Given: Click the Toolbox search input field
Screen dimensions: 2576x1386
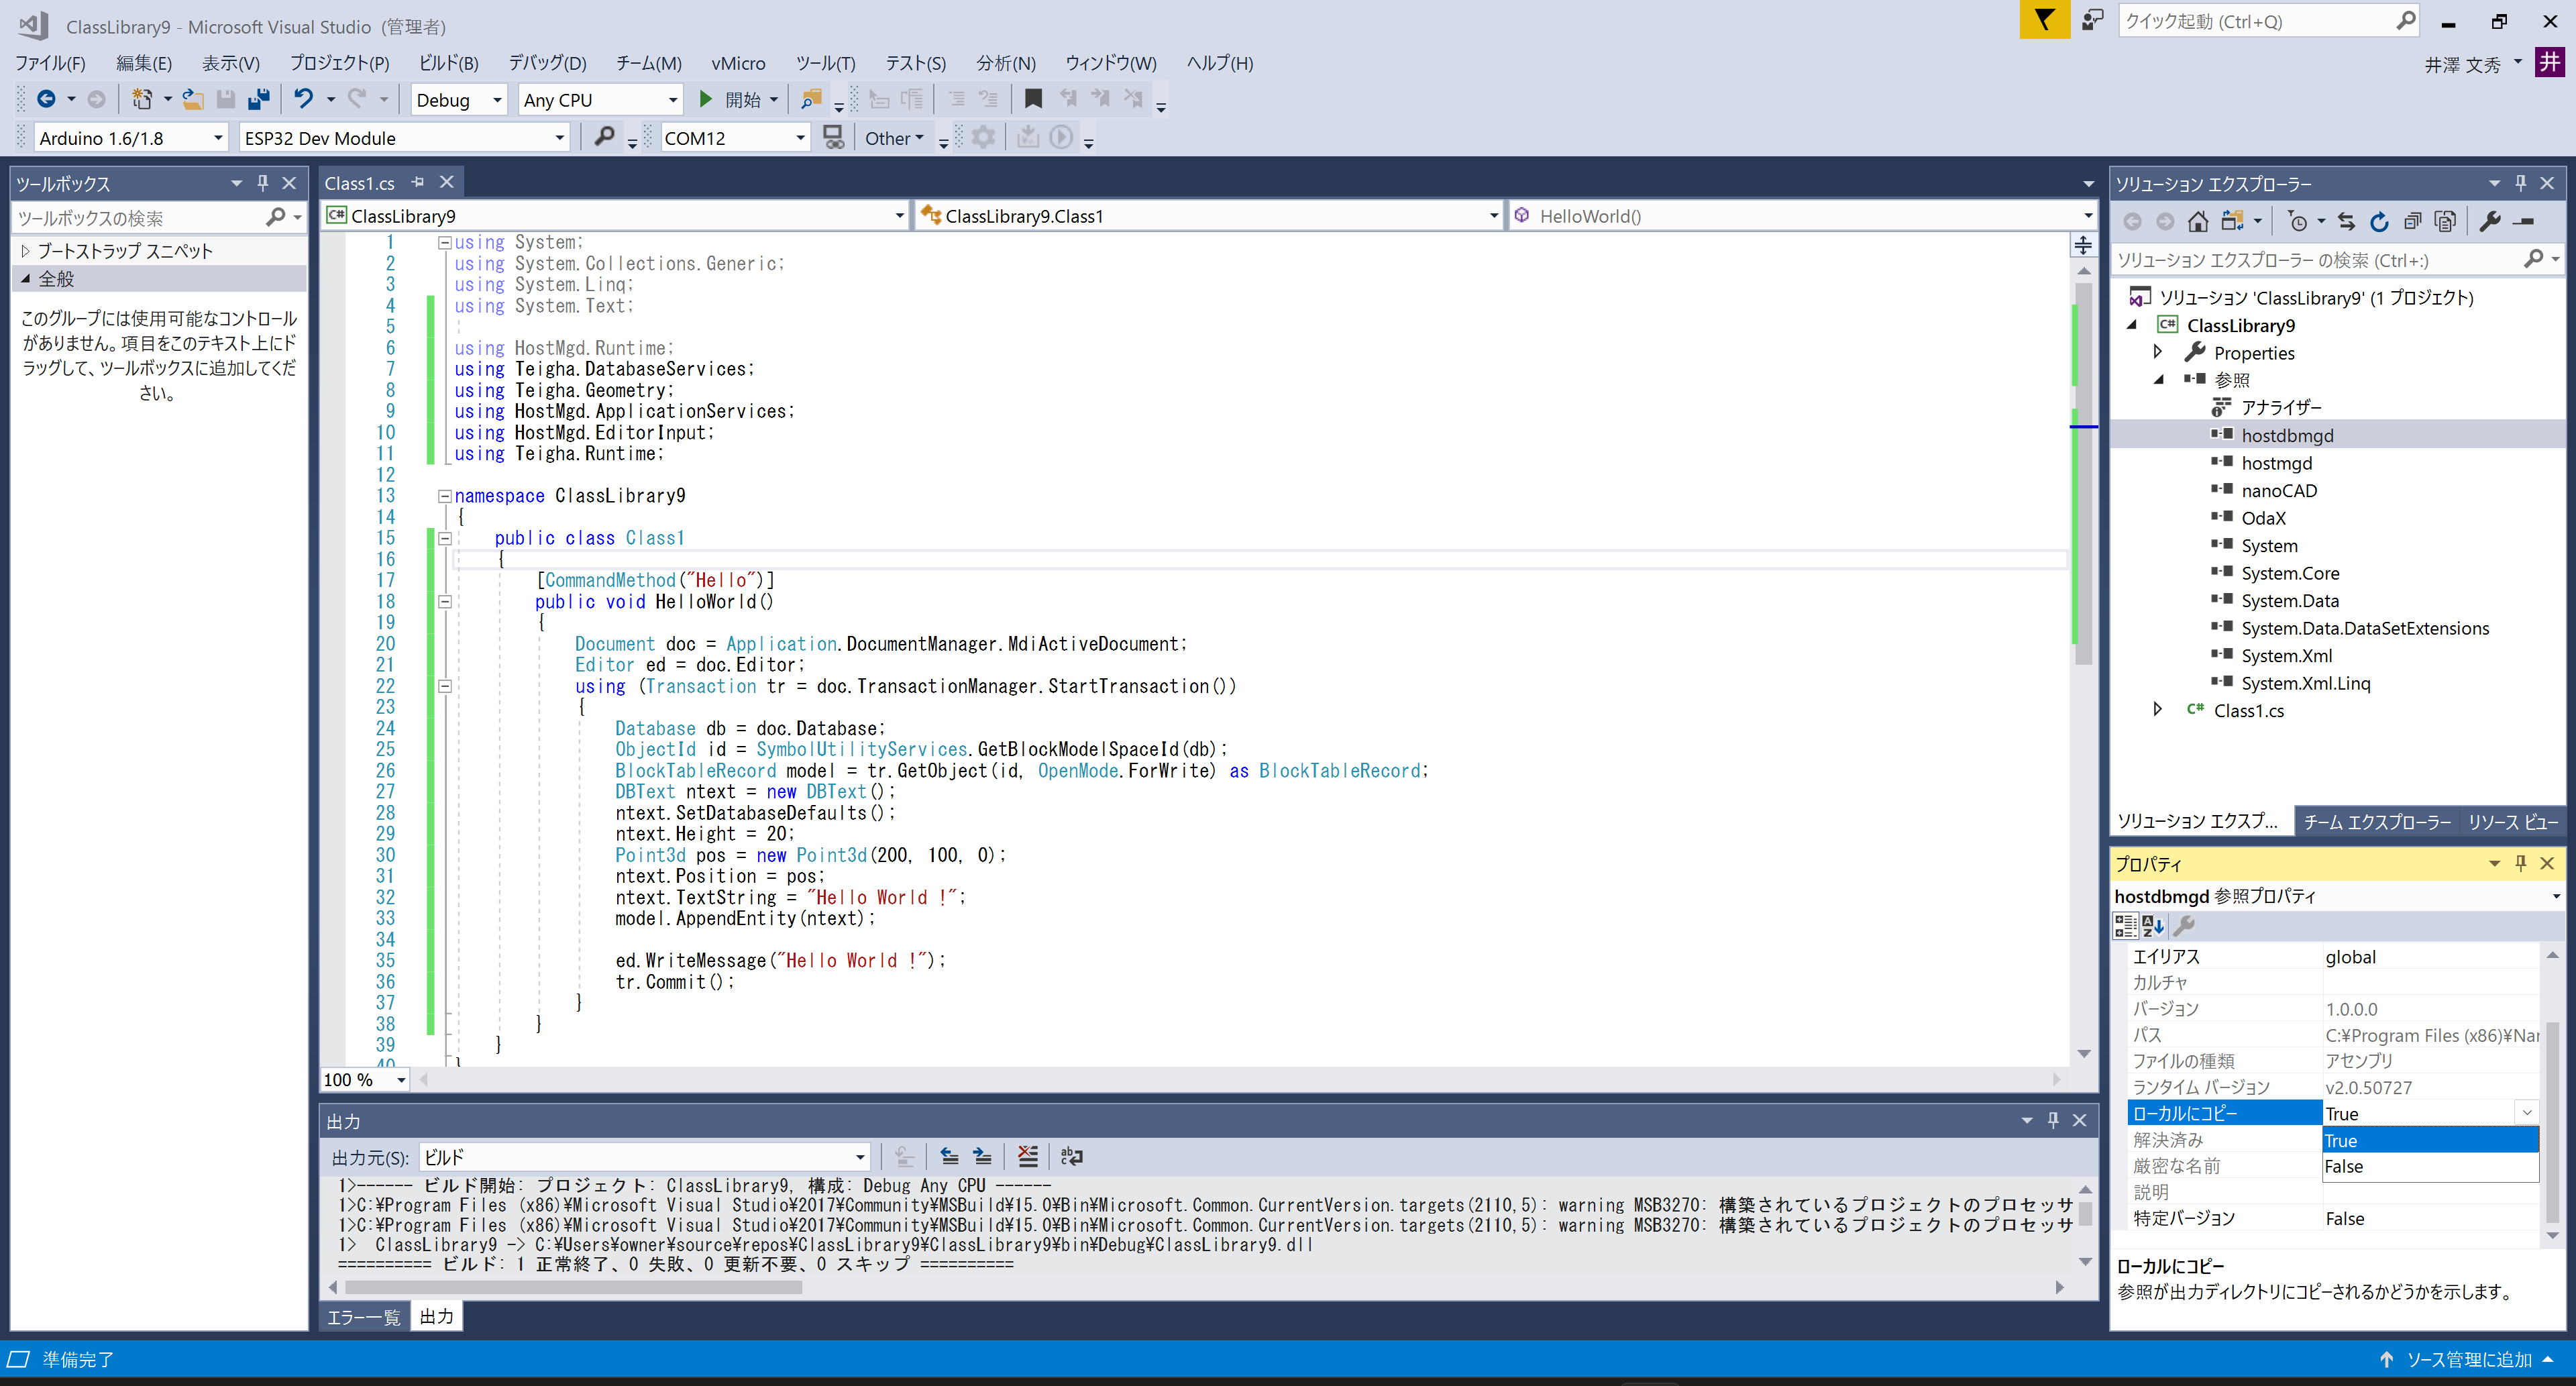Looking at the screenshot, I should click(x=138, y=217).
